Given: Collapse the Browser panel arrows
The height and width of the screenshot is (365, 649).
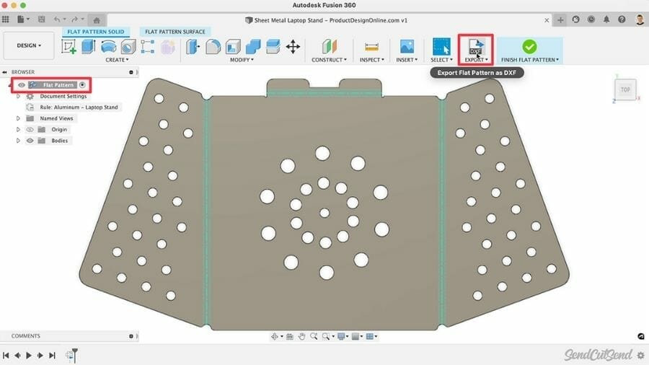Looking at the screenshot, I should click(x=4, y=72).
